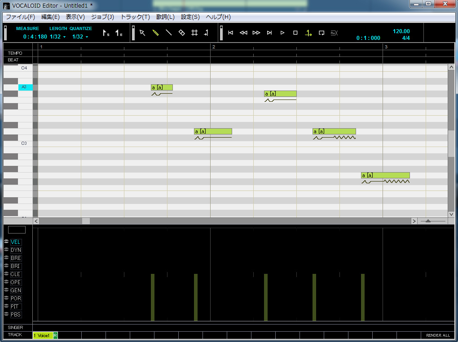Set the start marker icon
The height and width of the screenshot is (342, 458).
(106, 33)
